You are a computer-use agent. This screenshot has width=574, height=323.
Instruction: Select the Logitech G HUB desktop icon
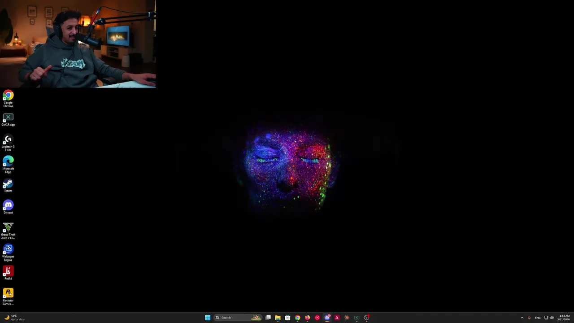[x=8, y=143]
